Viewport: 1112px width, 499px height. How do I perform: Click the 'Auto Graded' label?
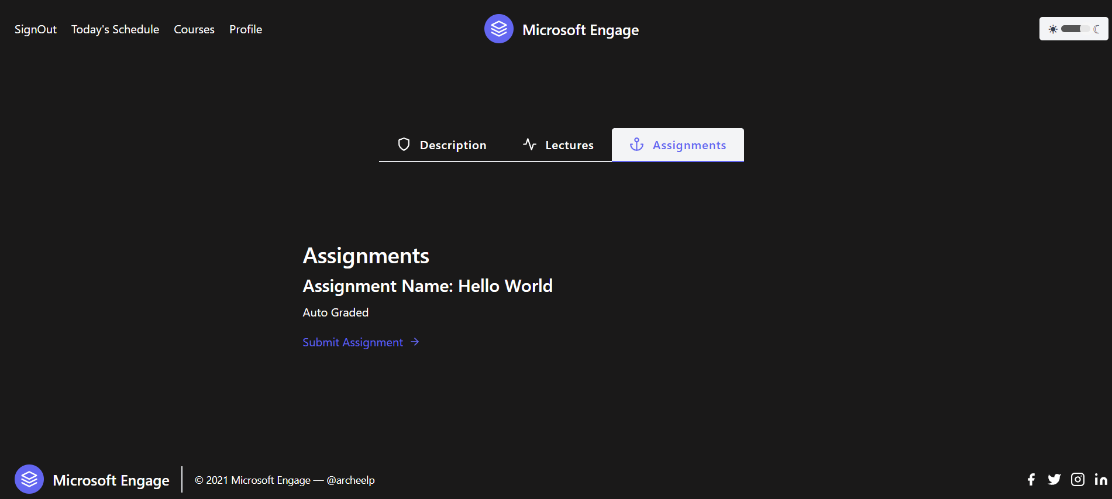pos(336,312)
